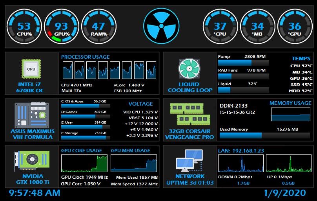The image size is (317, 201).
Task: Click the Memory Usage graph
Action: [x=291, y=115]
